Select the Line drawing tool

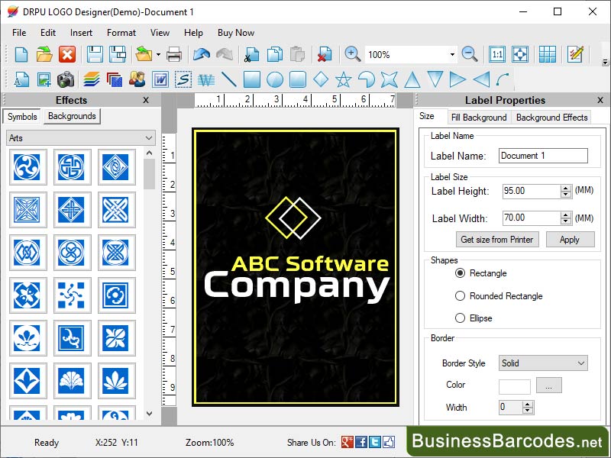229,79
